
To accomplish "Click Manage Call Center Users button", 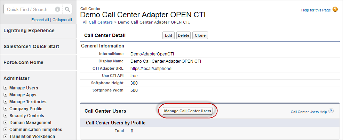I will tap(188, 111).
